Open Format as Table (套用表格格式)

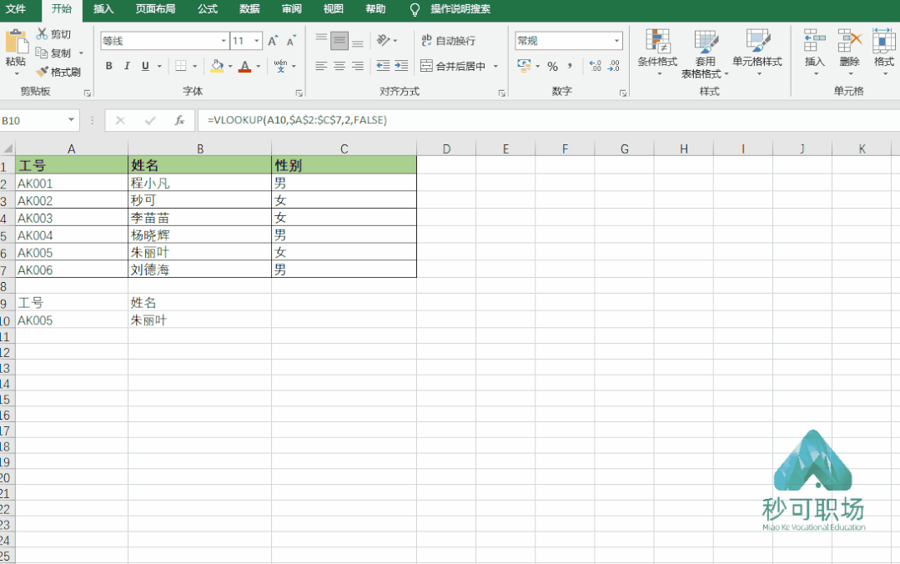(x=705, y=53)
